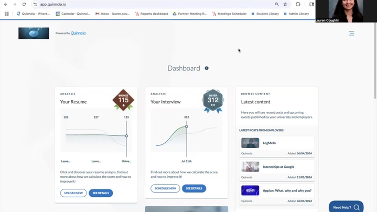The image size is (377, 212).
Task: Click the Silver 312 interview badge
Action: (213, 101)
